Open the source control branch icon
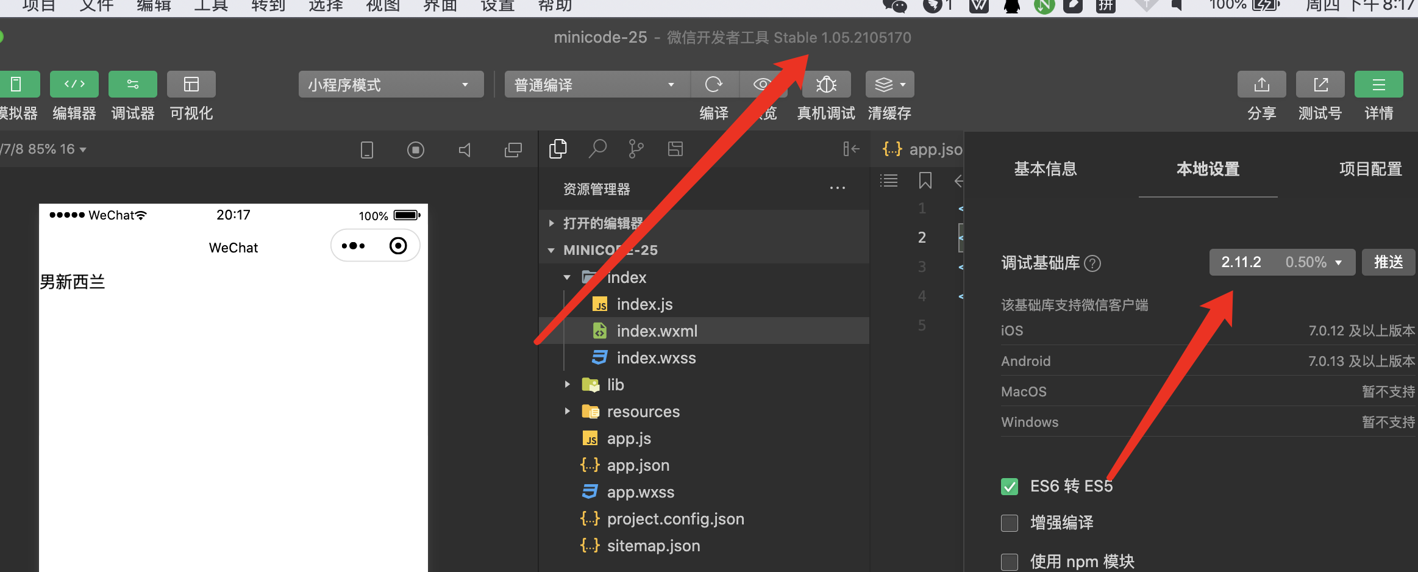The height and width of the screenshot is (572, 1418). tap(636, 149)
